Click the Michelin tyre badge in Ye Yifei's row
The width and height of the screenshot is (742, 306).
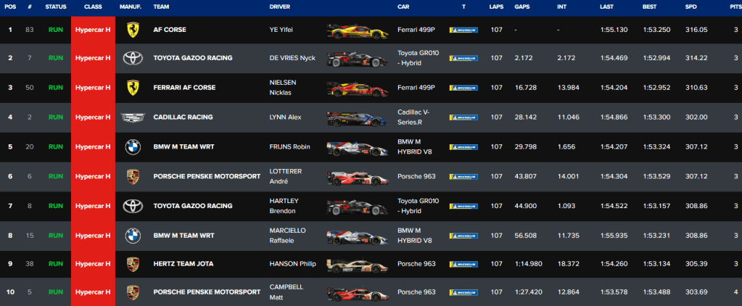pyautogui.click(x=463, y=30)
